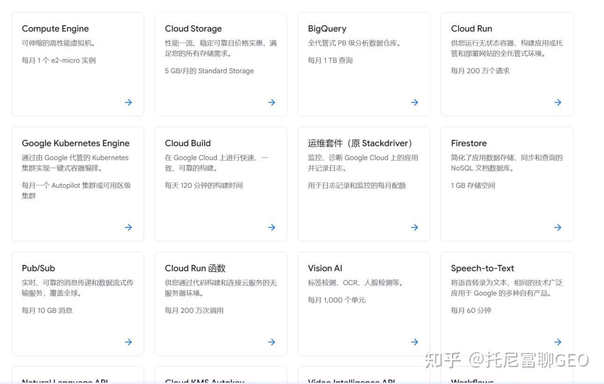Image resolution: width=604 pixels, height=384 pixels.
Task: Click the BigQuery heading
Action: 327,29
